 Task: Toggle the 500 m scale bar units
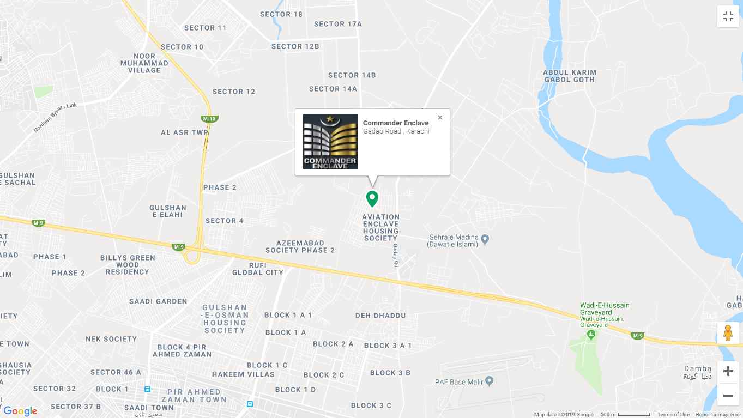click(625, 415)
